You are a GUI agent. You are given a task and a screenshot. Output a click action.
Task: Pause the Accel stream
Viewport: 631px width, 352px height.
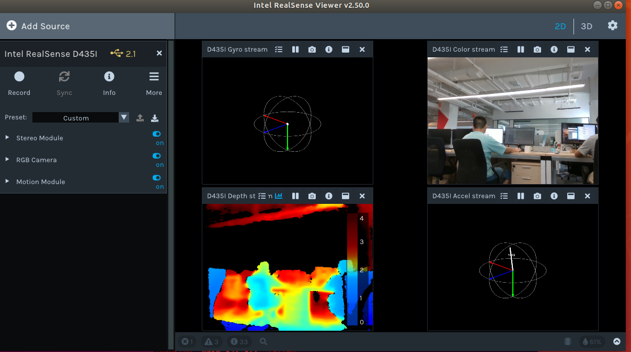coord(521,196)
